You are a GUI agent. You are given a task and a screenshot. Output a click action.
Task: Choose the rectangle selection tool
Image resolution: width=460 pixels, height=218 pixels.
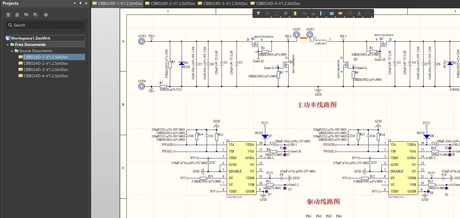(276, 13)
